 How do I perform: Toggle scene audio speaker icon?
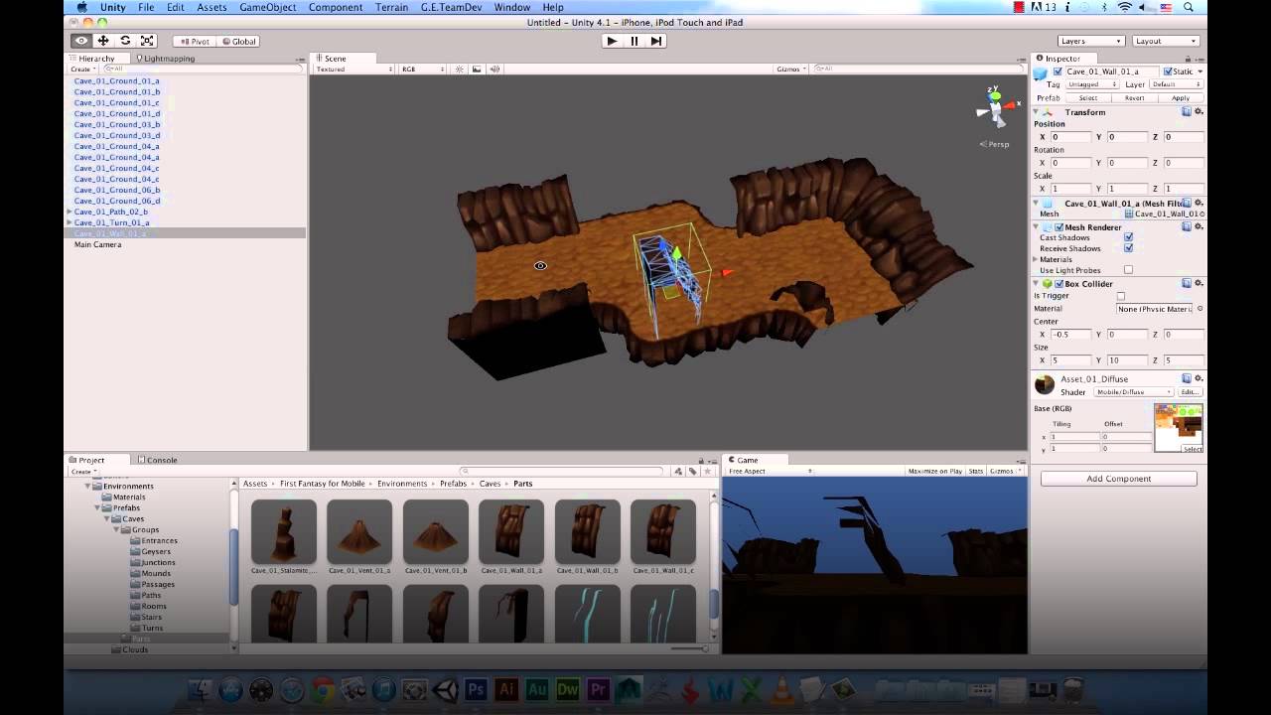coord(494,70)
